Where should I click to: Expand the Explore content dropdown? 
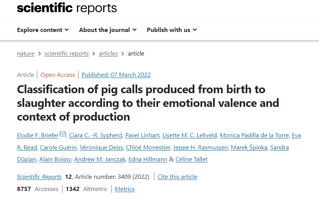pyautogui.click(x=43, y=30)
